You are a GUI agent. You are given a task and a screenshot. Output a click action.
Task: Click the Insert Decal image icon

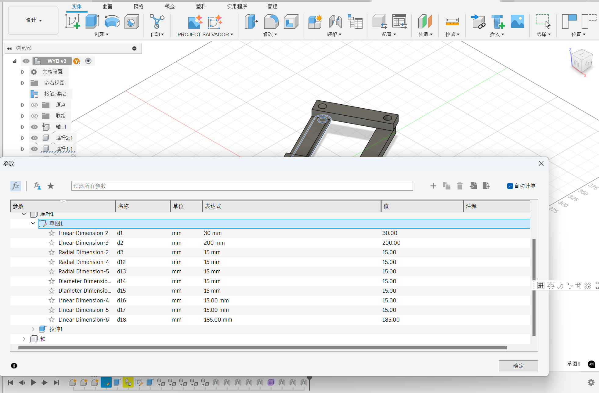coord(517,22)
